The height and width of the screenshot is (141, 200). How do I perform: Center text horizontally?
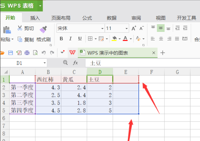[x=161, y=38]
